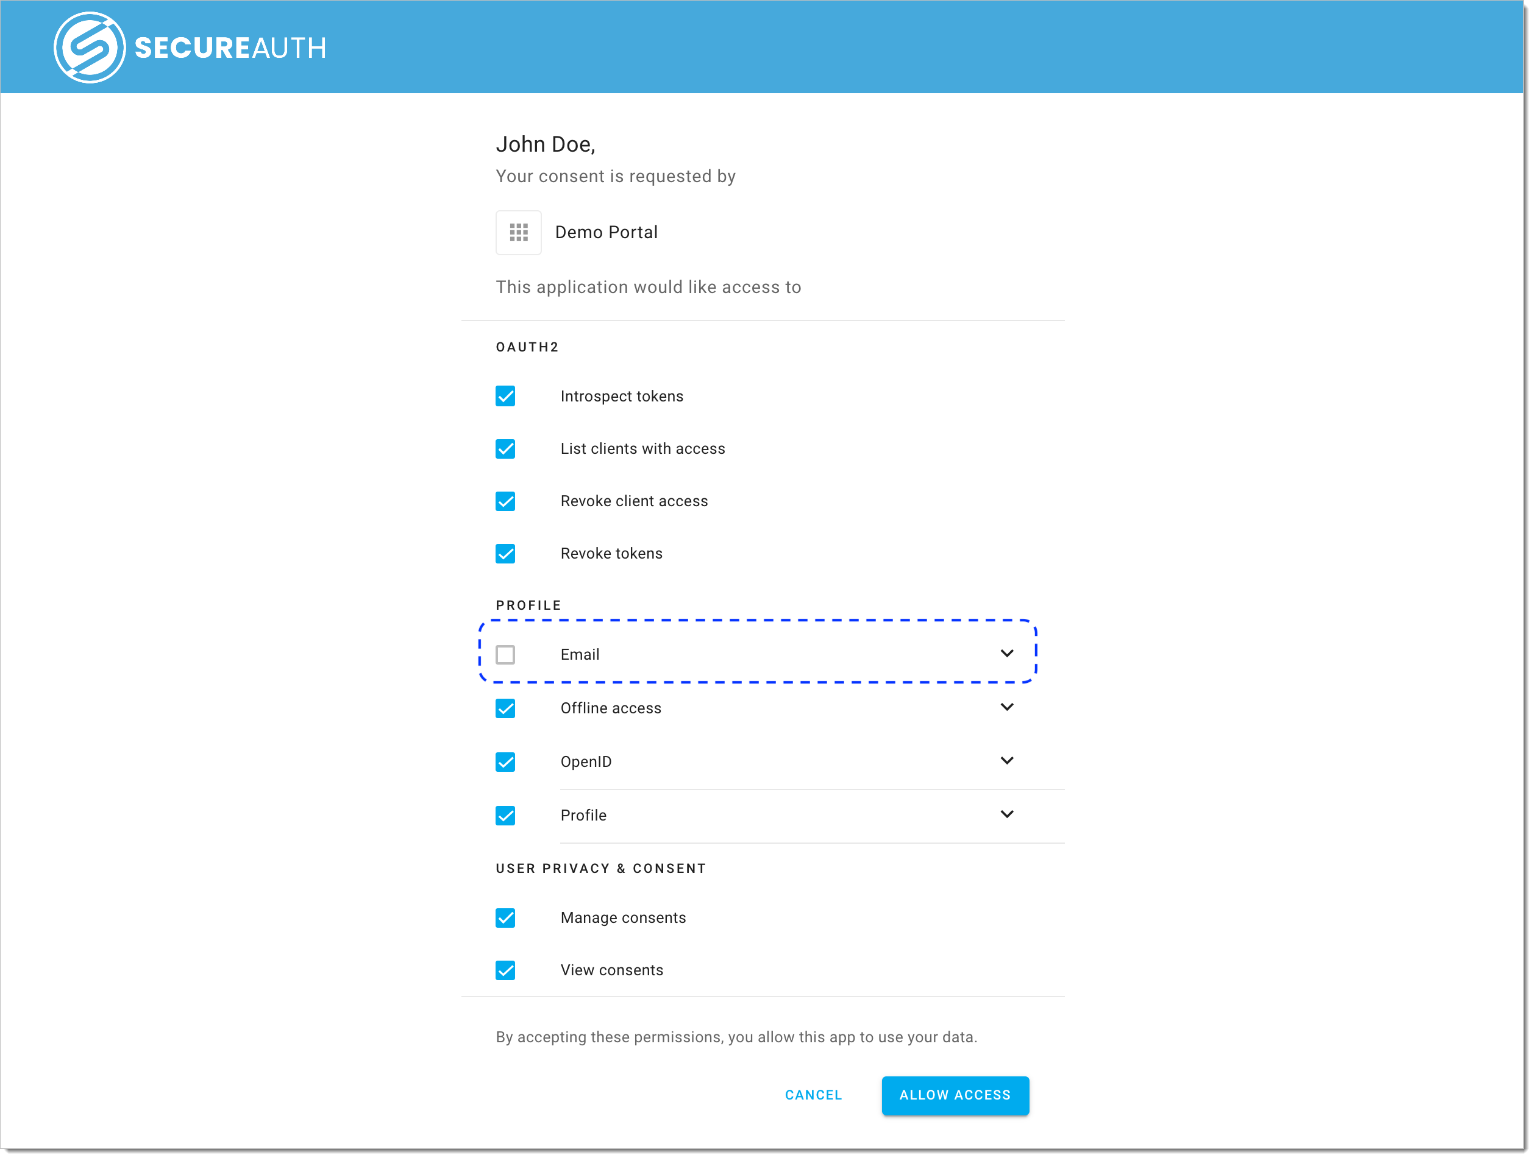This screenshot has width=1533, height=1158.
Task: Expand the OpenID details chevron
Action: coord(1007,761)
